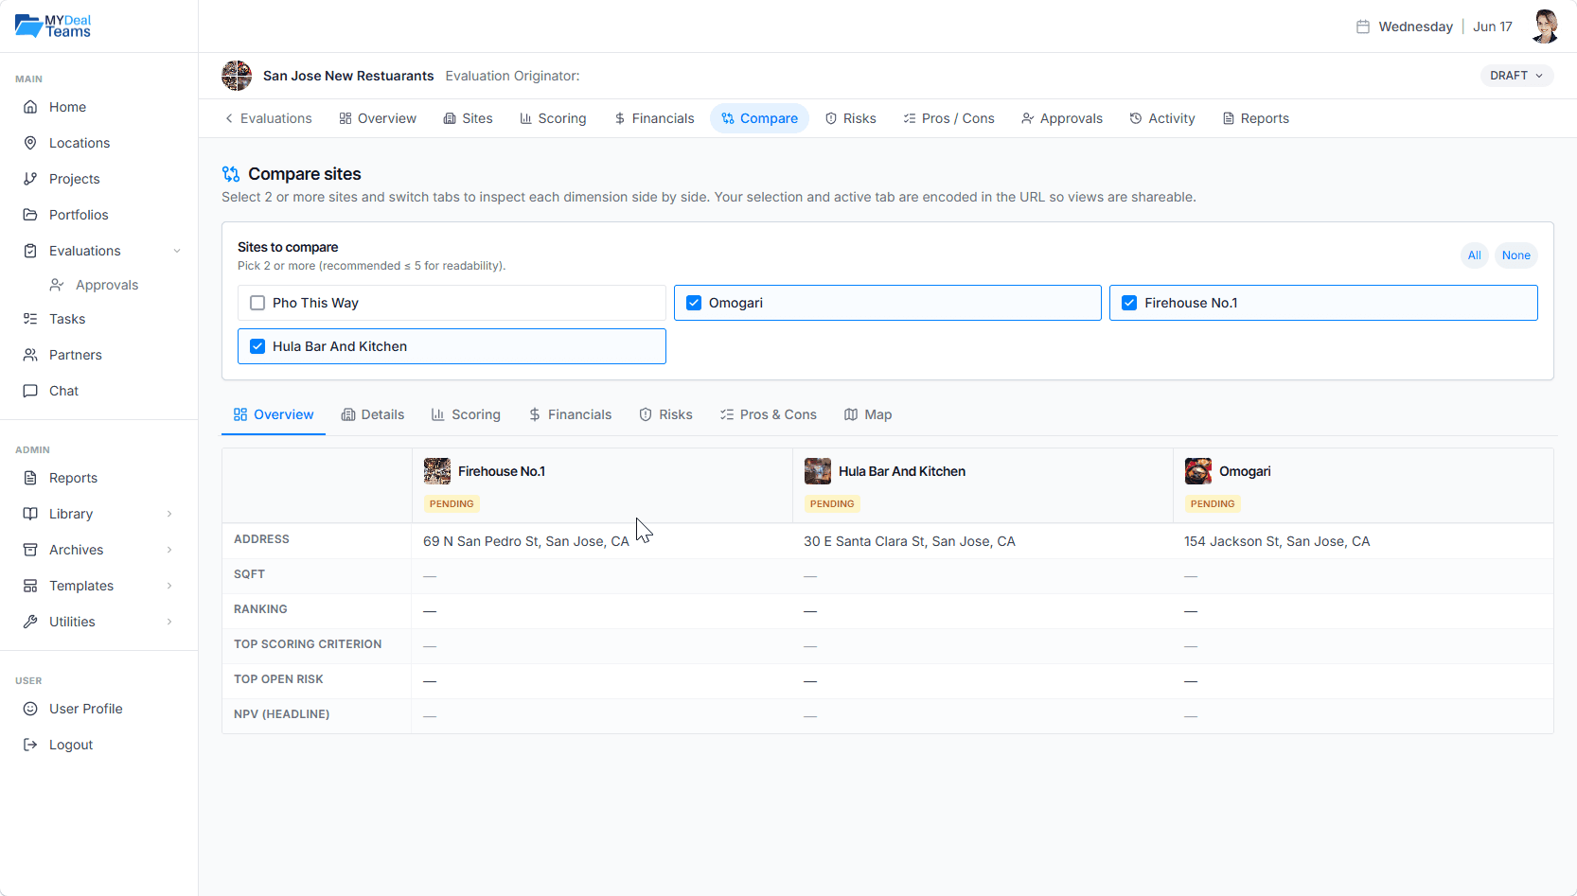Uncheck the Omogari checkbox

(694, 303)
